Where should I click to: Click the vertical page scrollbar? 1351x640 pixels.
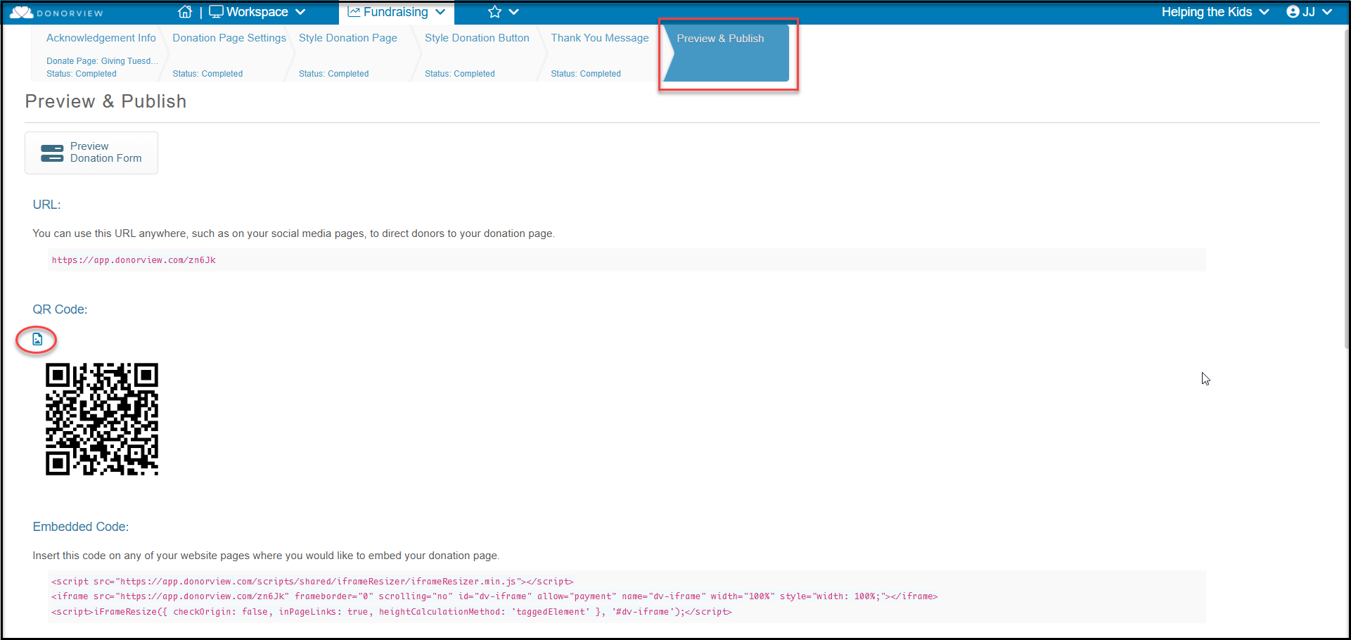click(x=1346, y=190)
